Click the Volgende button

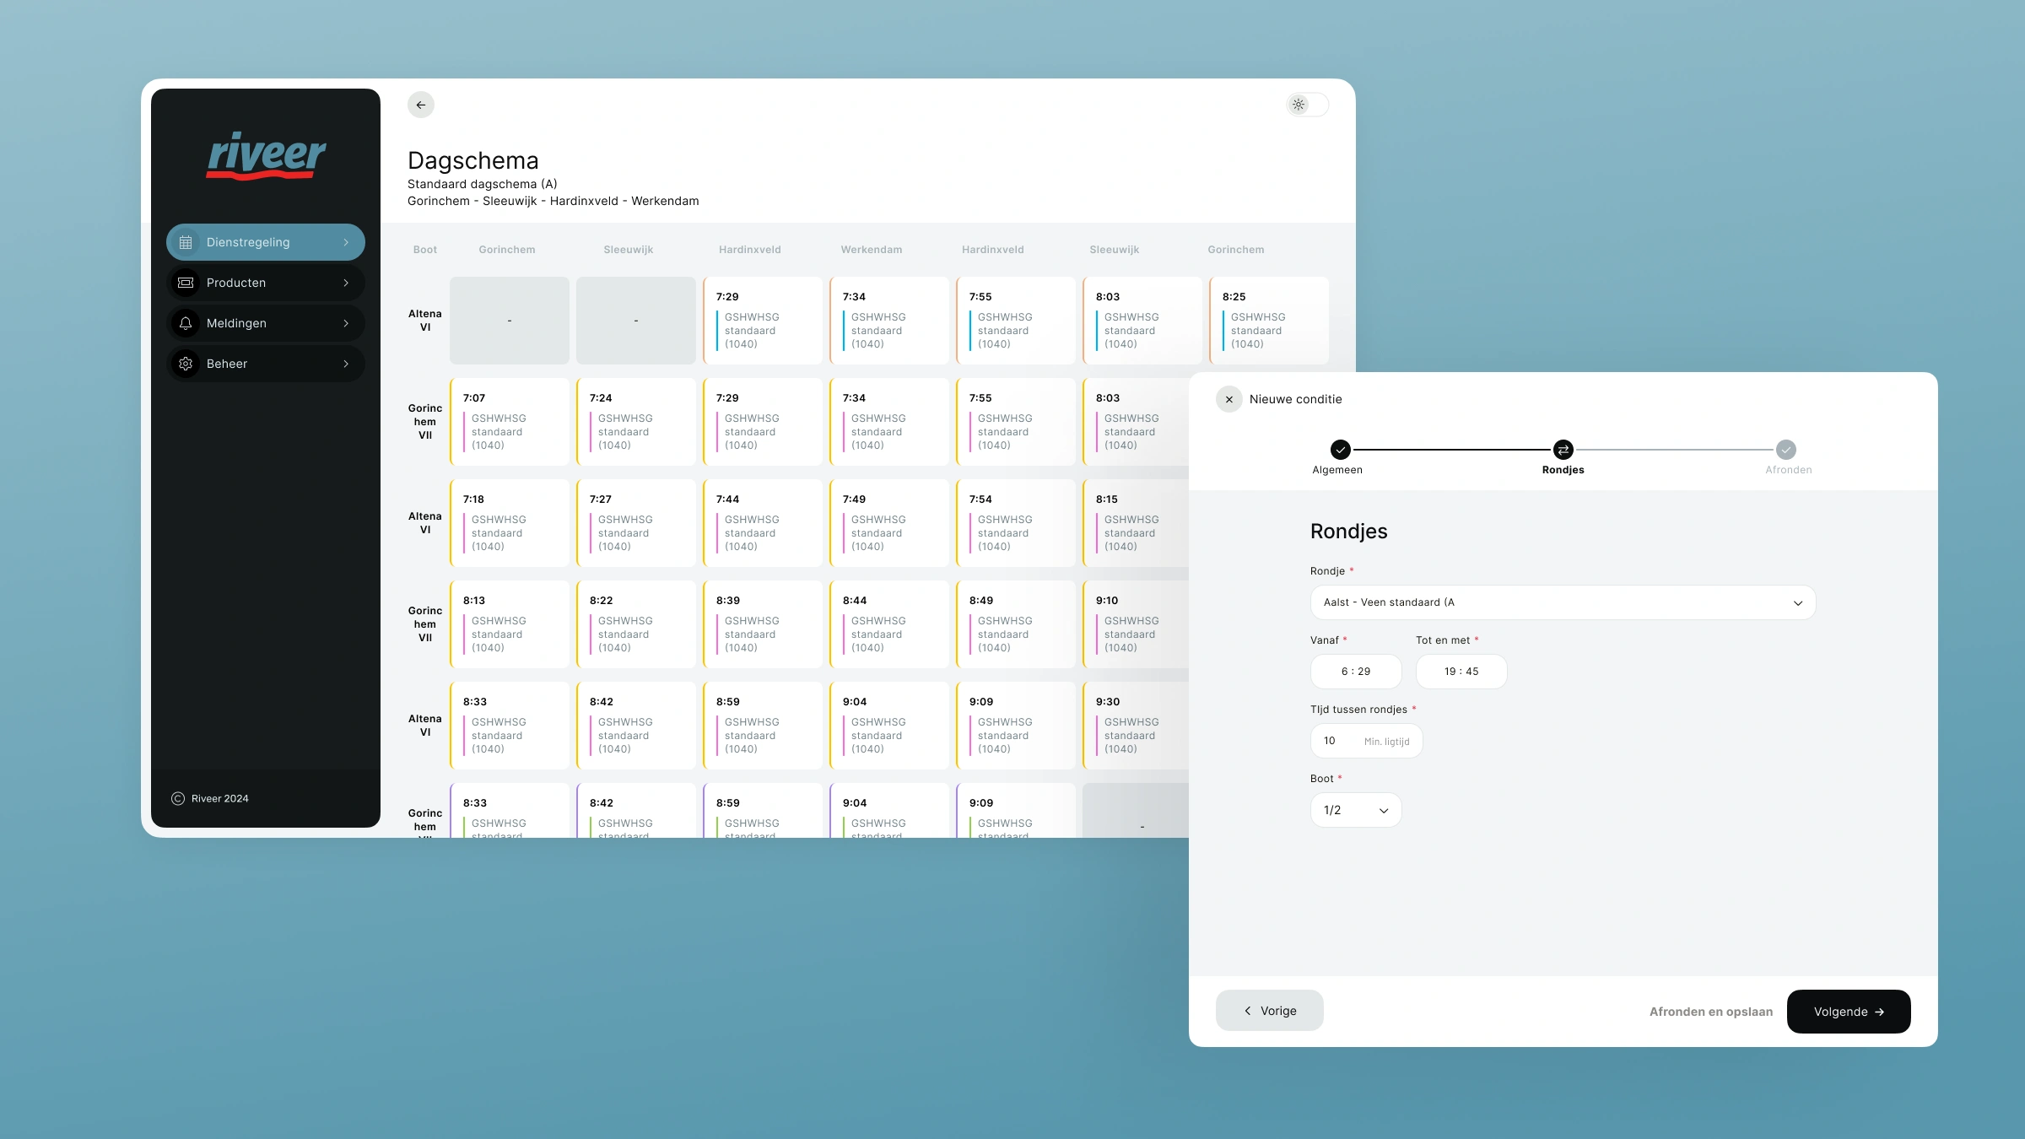click(x=1848, y=1011)
